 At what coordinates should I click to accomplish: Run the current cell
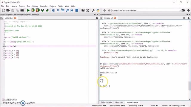coord(33,10)
